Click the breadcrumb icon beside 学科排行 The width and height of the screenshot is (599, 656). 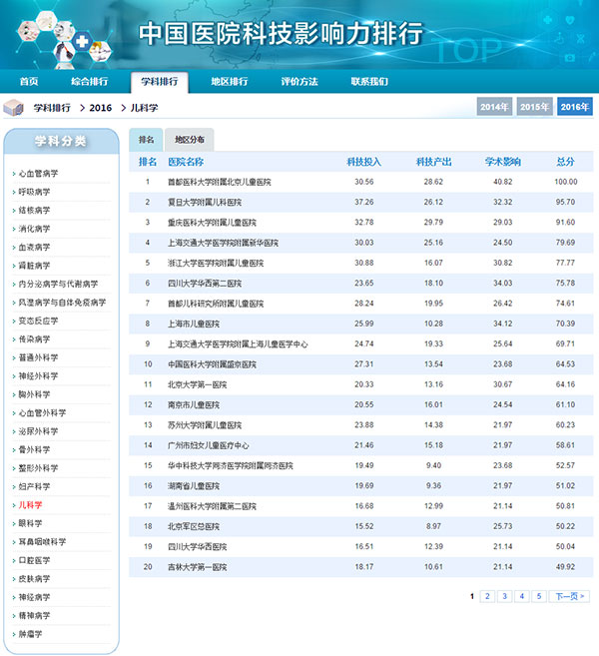(13, 107)
